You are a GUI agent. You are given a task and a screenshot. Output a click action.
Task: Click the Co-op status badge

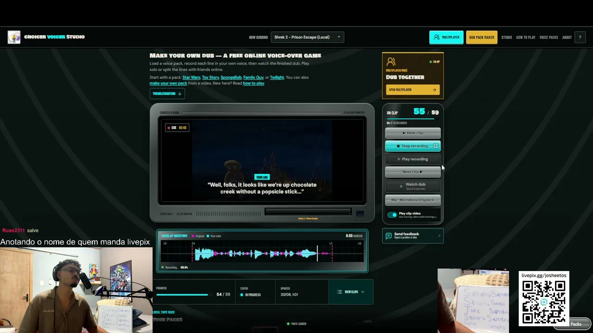435,62
